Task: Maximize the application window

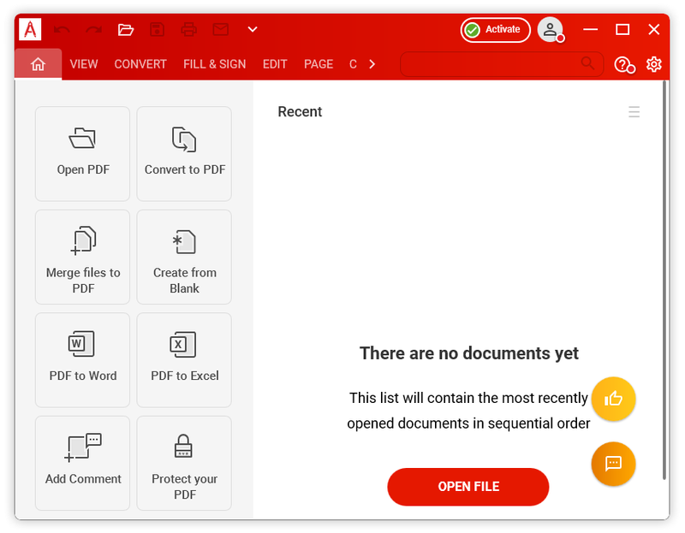Action: tap(622, 29)
